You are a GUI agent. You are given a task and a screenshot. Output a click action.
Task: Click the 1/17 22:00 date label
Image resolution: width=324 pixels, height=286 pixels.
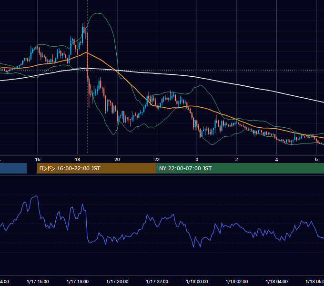point(157,281)
